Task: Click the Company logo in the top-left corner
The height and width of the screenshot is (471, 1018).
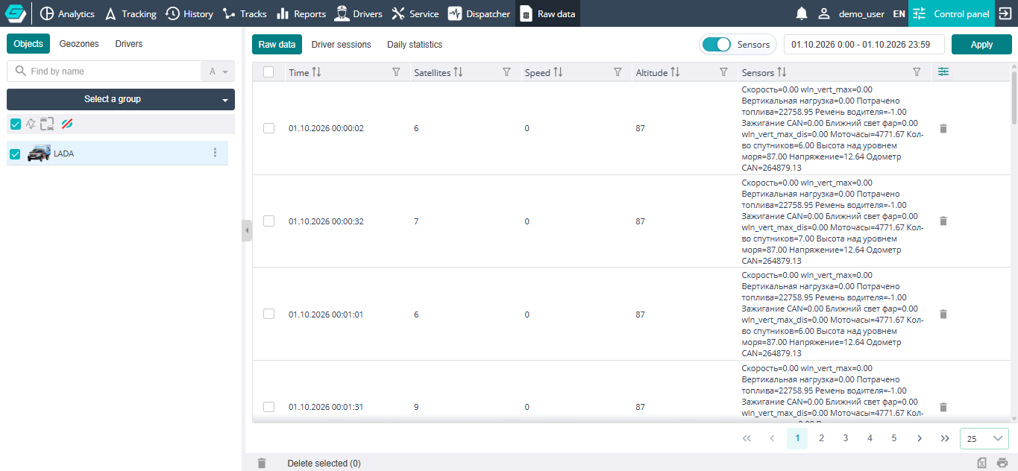Action: pyautogui.click(x=16, y=13)
